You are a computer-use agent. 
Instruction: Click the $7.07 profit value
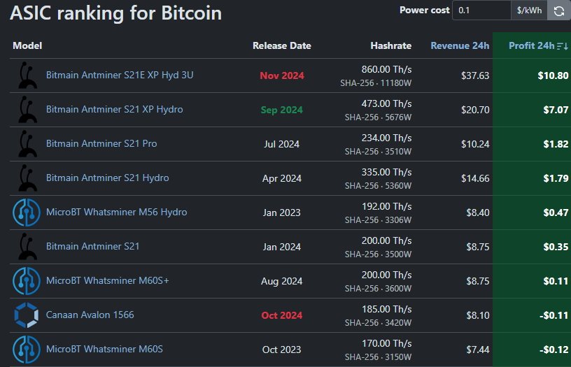556,110
